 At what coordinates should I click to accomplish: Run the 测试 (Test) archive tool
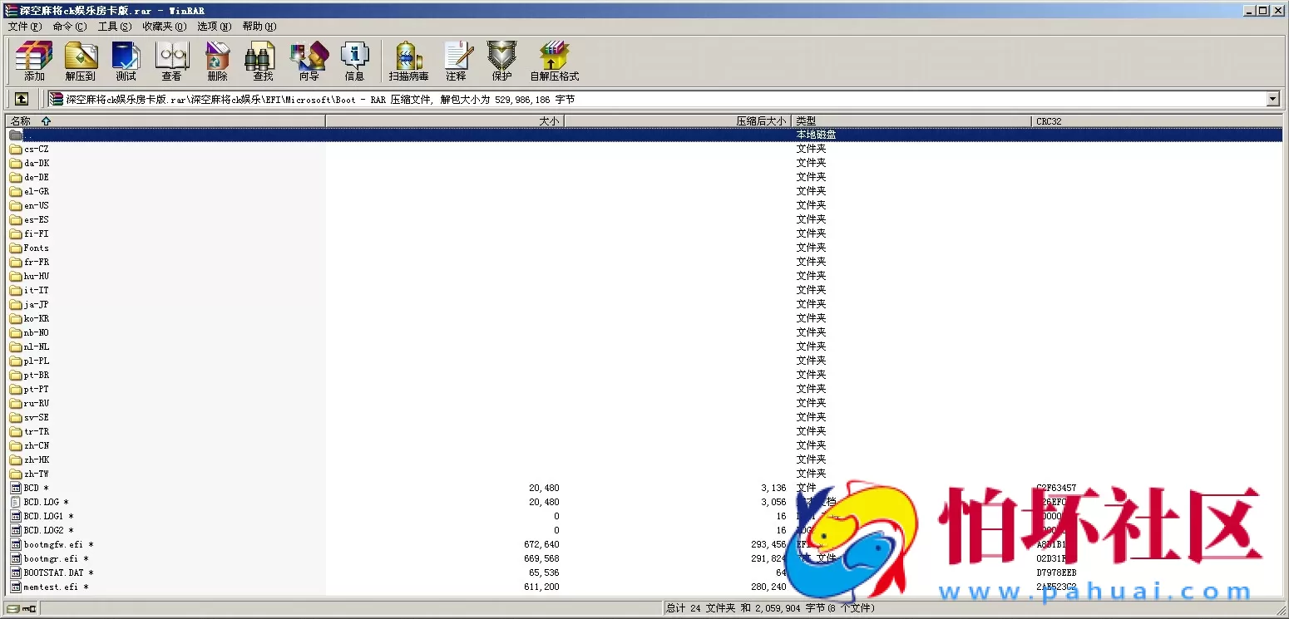pos(126,61)
